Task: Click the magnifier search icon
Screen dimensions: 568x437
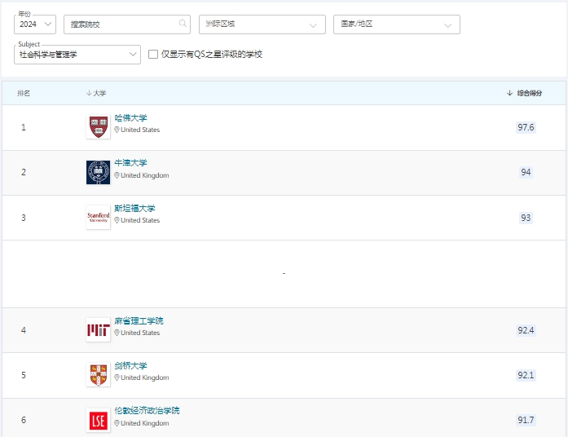Action: coord(183,24)
